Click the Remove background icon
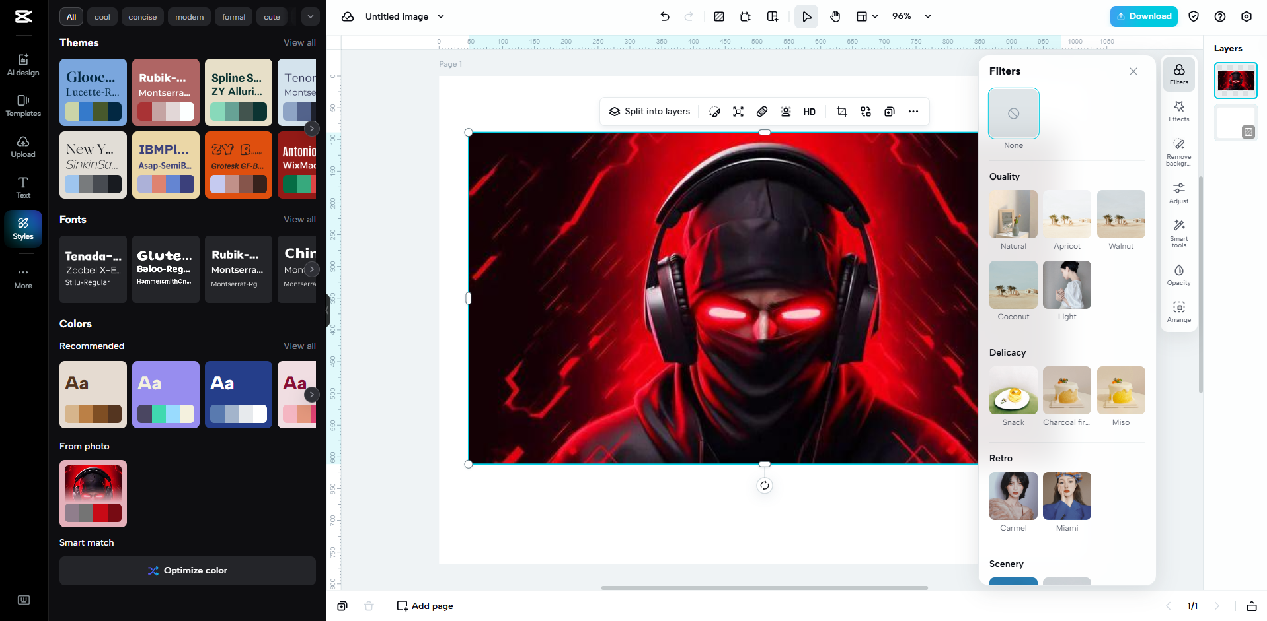The image size is (1267, 621). pos(1178,151)
